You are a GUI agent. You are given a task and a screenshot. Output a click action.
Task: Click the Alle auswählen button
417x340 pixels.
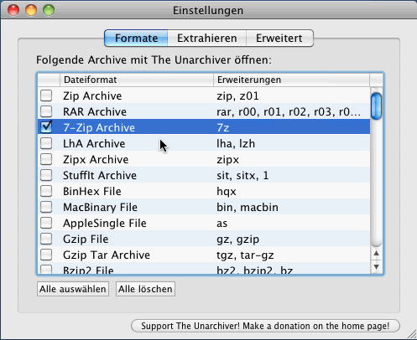coord(73,289)
